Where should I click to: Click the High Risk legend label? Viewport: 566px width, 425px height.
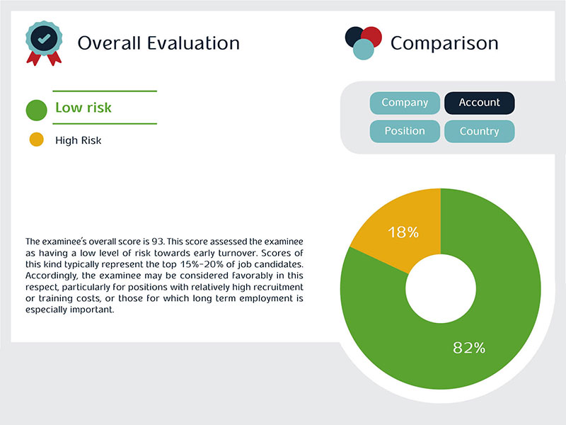78,140
